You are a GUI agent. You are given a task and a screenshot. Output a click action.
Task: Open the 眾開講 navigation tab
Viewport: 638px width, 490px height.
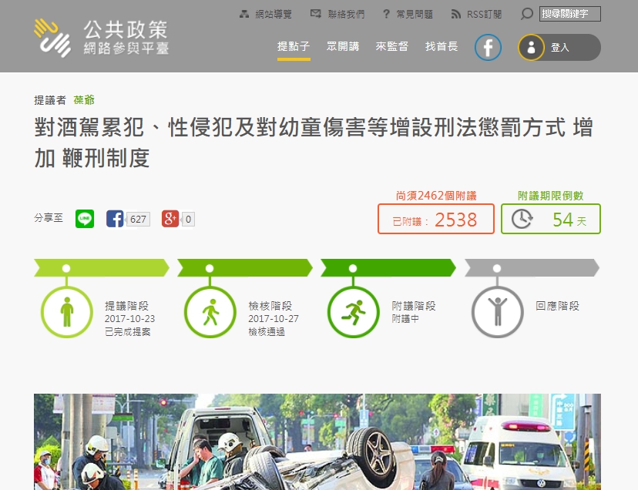tap(343, 47)
